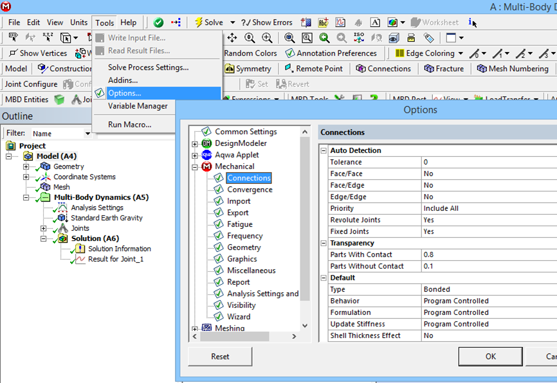Click the Solve lightning bolt button

click(x=209, y=22)
